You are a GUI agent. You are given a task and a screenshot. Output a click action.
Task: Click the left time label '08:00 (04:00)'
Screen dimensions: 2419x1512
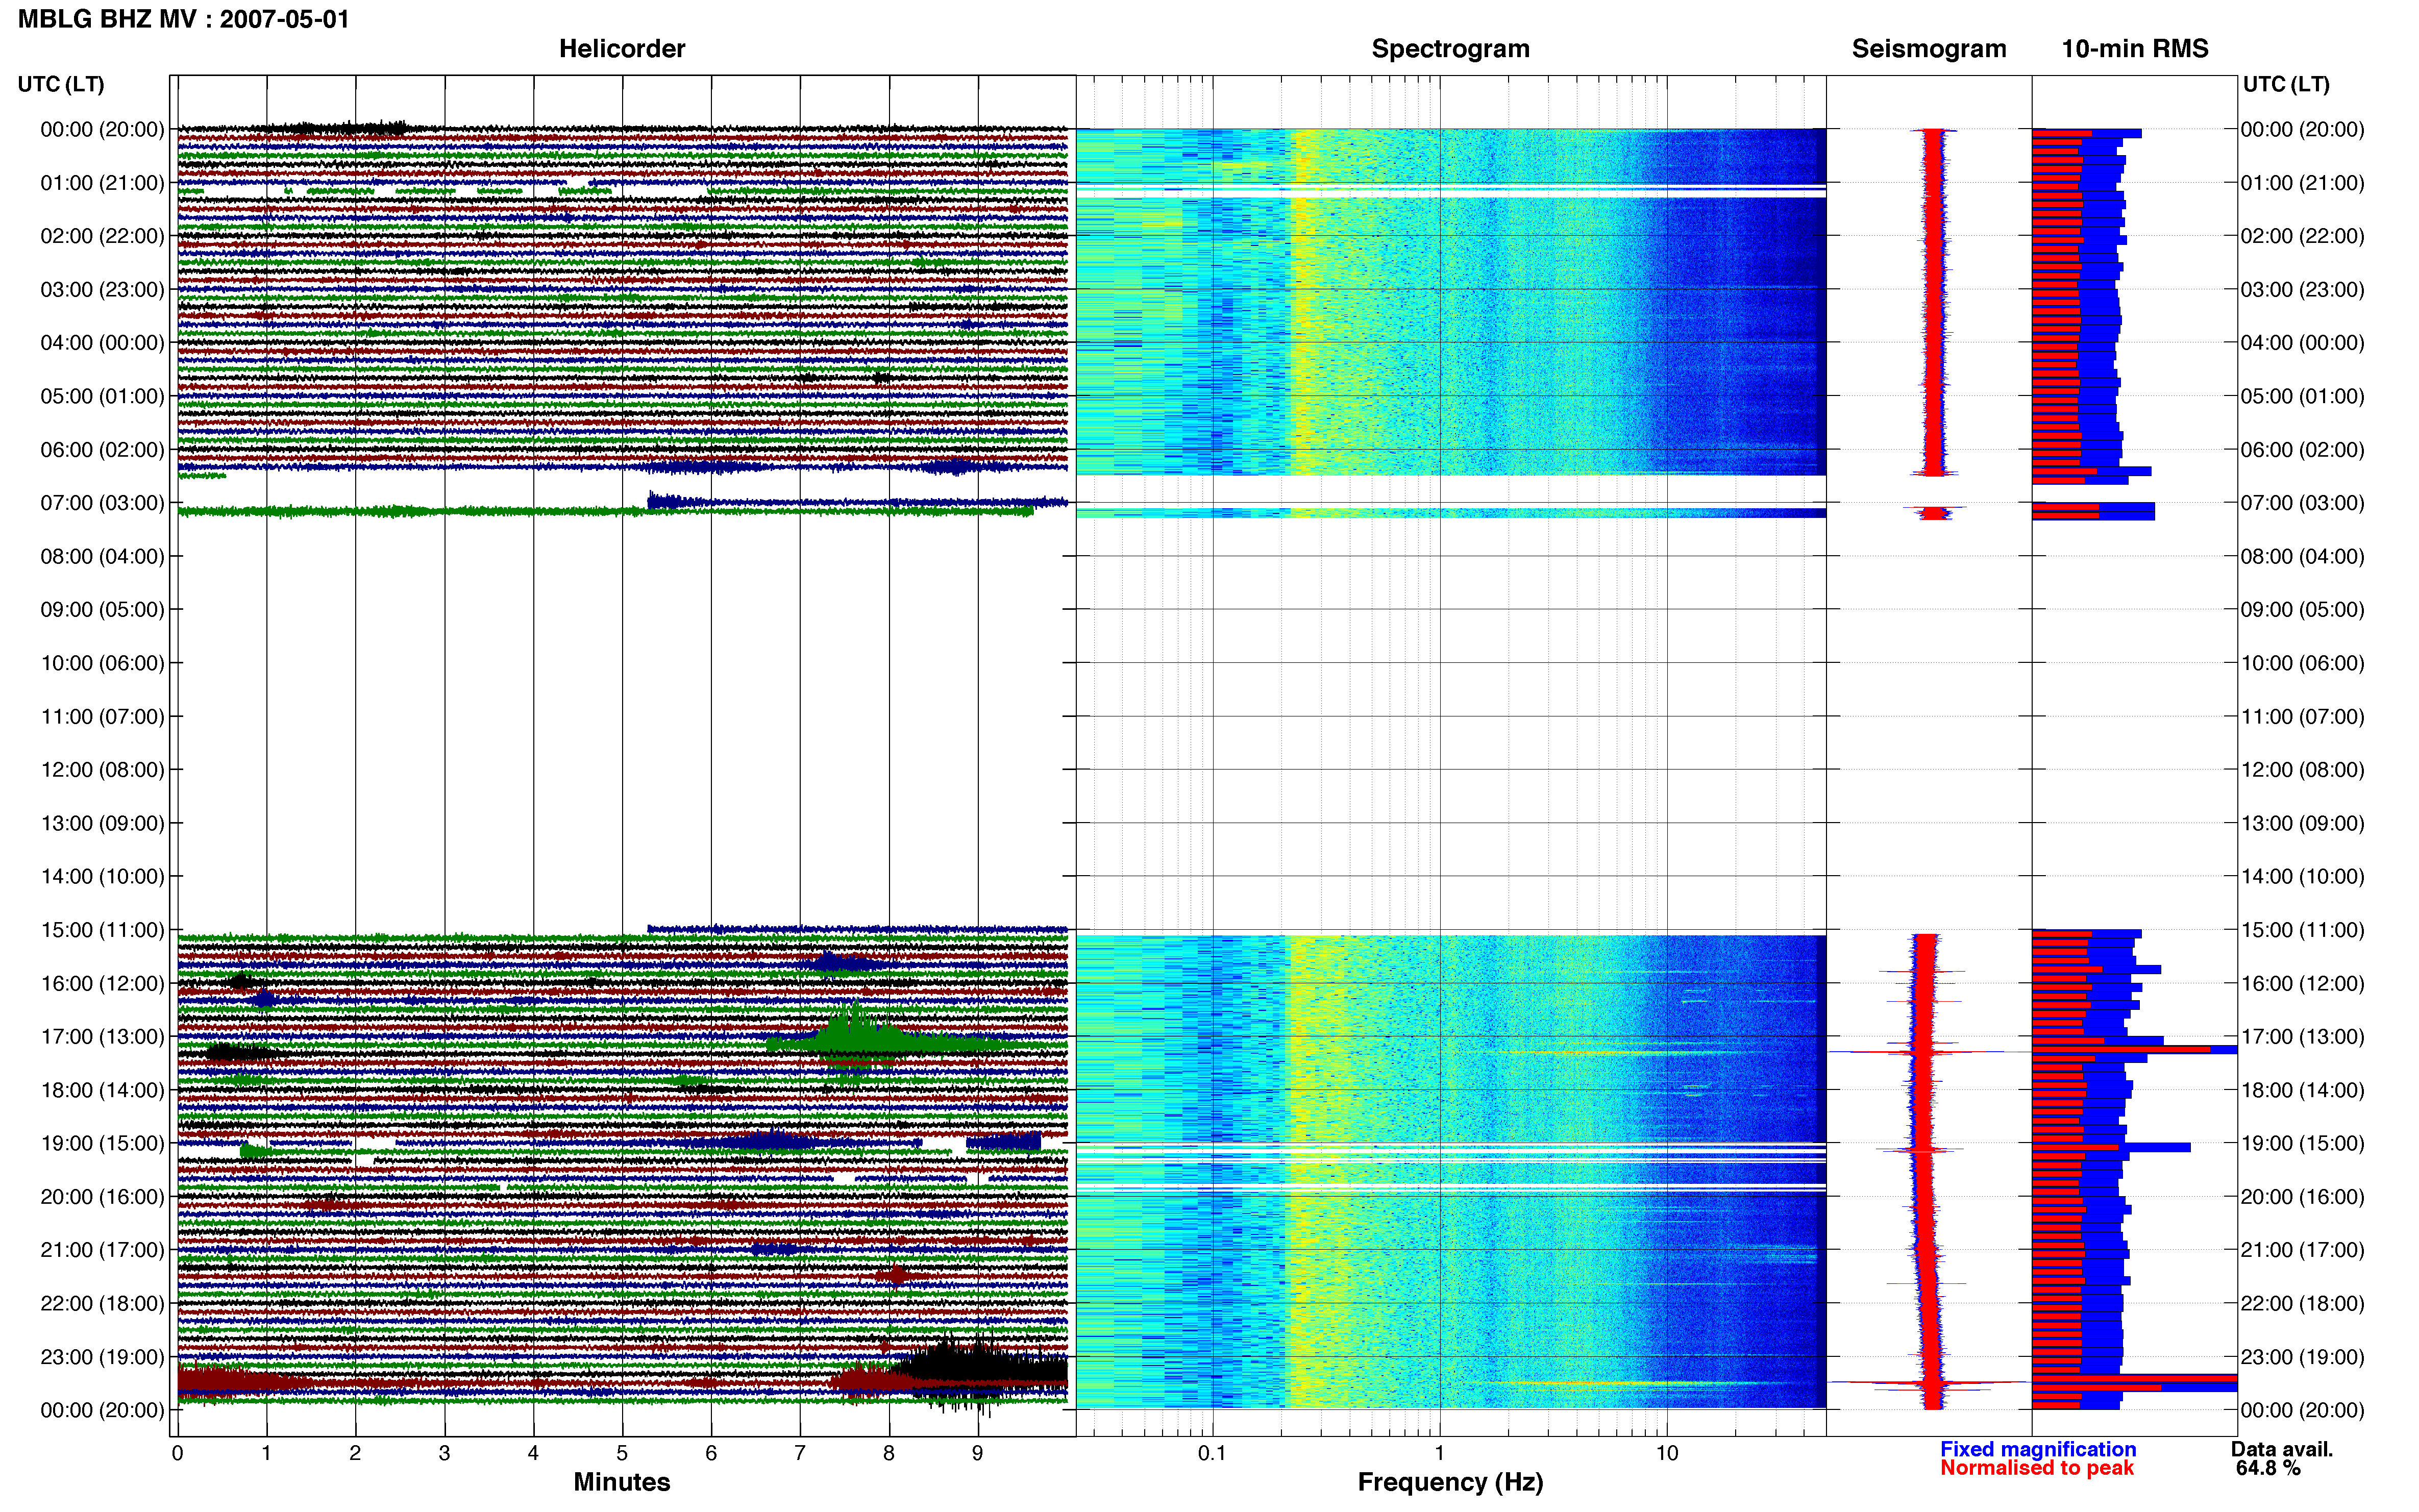click(102, 556)
